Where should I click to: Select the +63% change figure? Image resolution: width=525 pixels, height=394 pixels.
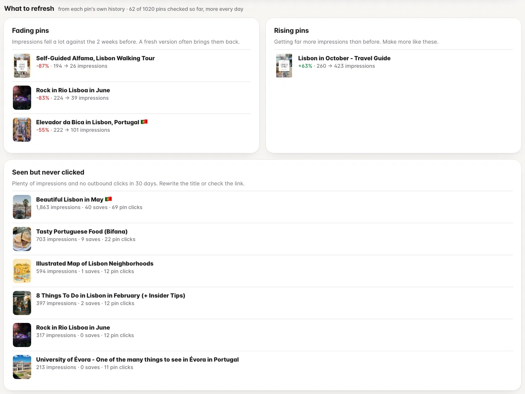tap(305, 66)
